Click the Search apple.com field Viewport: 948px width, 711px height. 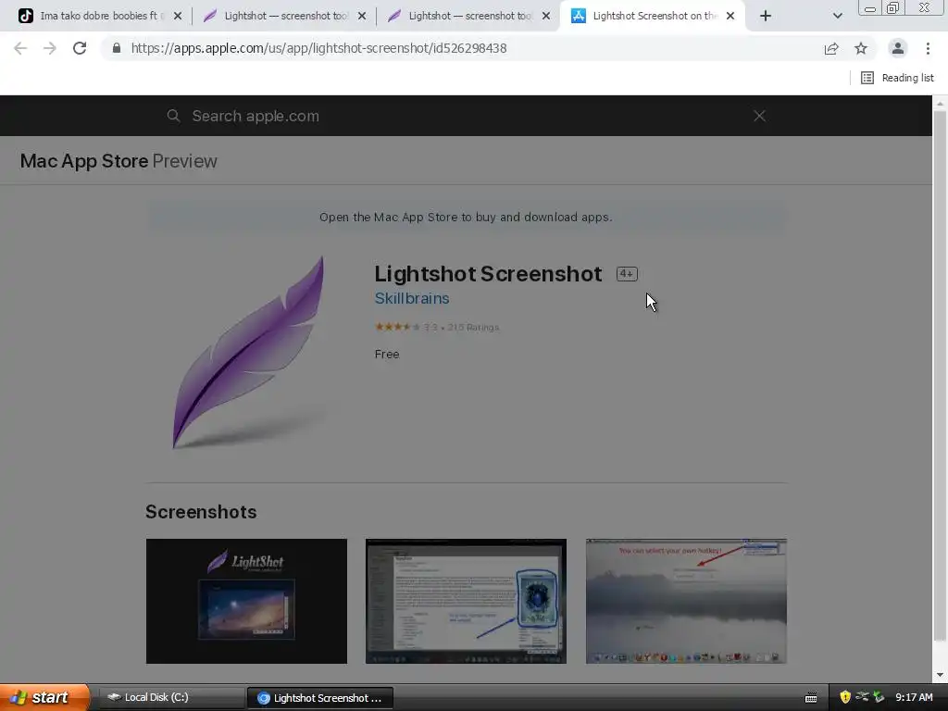pos(466,116)
